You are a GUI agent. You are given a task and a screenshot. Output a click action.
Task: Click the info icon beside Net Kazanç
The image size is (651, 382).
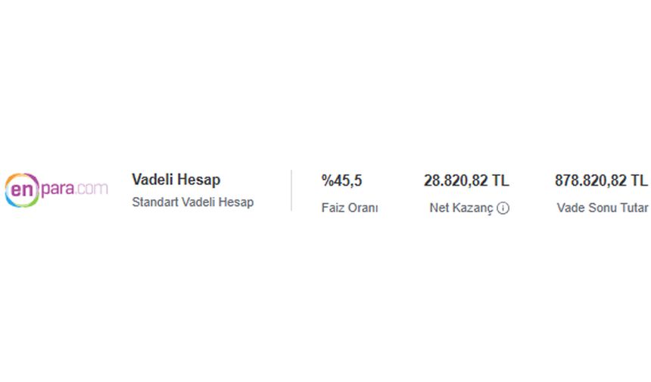point(503,208)
